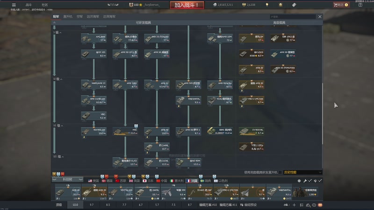Select the 英国 Britain nation
The height and width of the screenshot is (210, 374).
pos(134,181)
